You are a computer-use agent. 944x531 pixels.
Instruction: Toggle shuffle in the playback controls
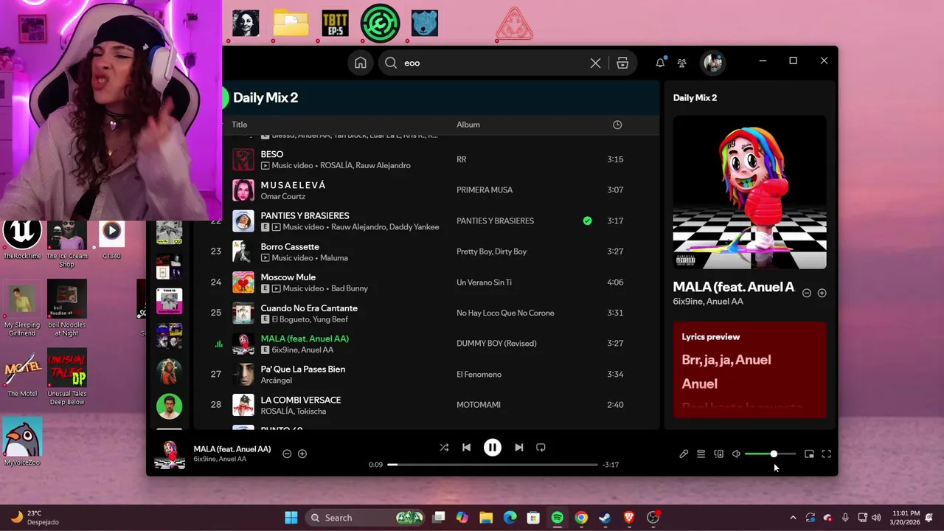pyautogui.click(x=444, y=448)
